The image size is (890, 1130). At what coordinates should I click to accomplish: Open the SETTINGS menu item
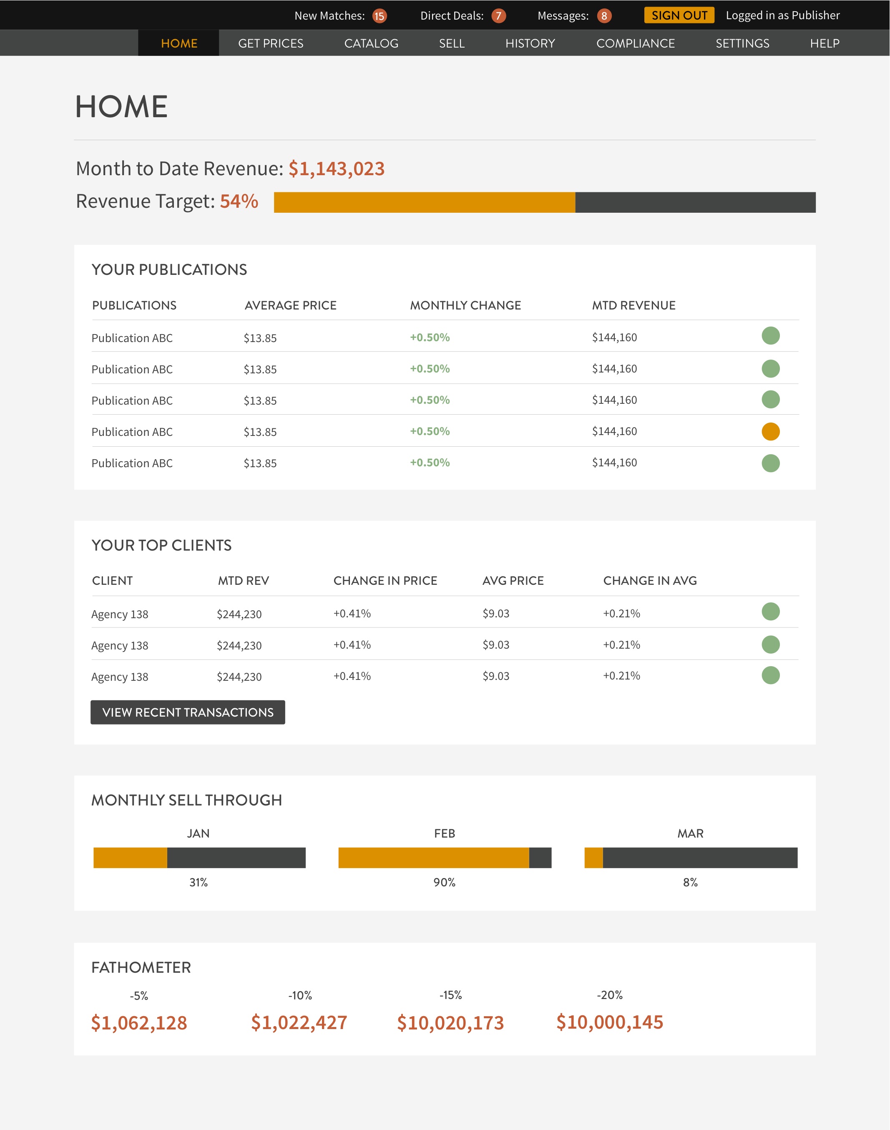coord(742,43)
